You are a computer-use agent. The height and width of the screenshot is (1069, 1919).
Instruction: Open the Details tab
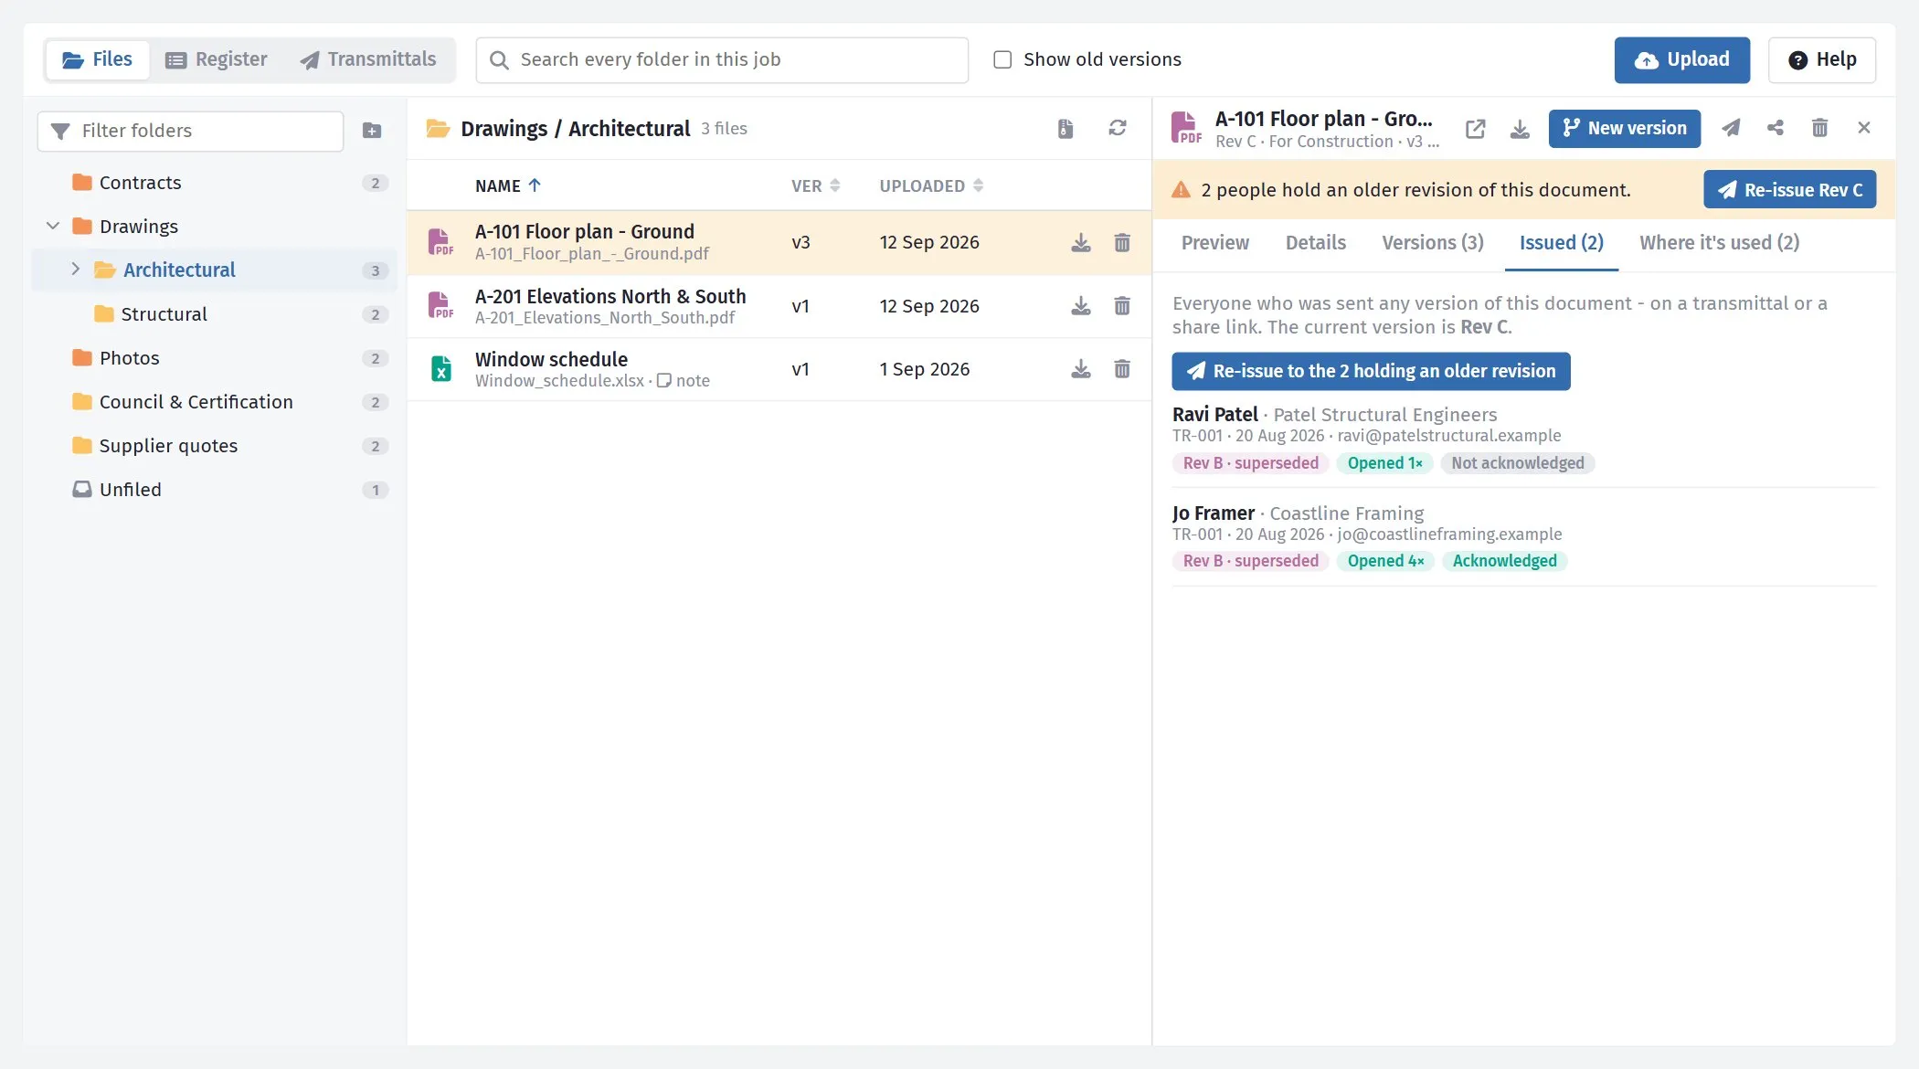[1315, 243]
